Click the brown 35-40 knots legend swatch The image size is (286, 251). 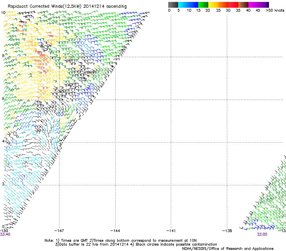point(243,5)
